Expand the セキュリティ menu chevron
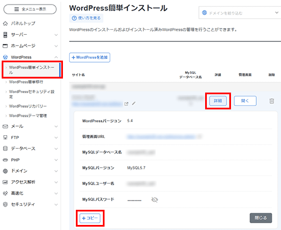This screenshot has width=281, height=230. (56, 205)
